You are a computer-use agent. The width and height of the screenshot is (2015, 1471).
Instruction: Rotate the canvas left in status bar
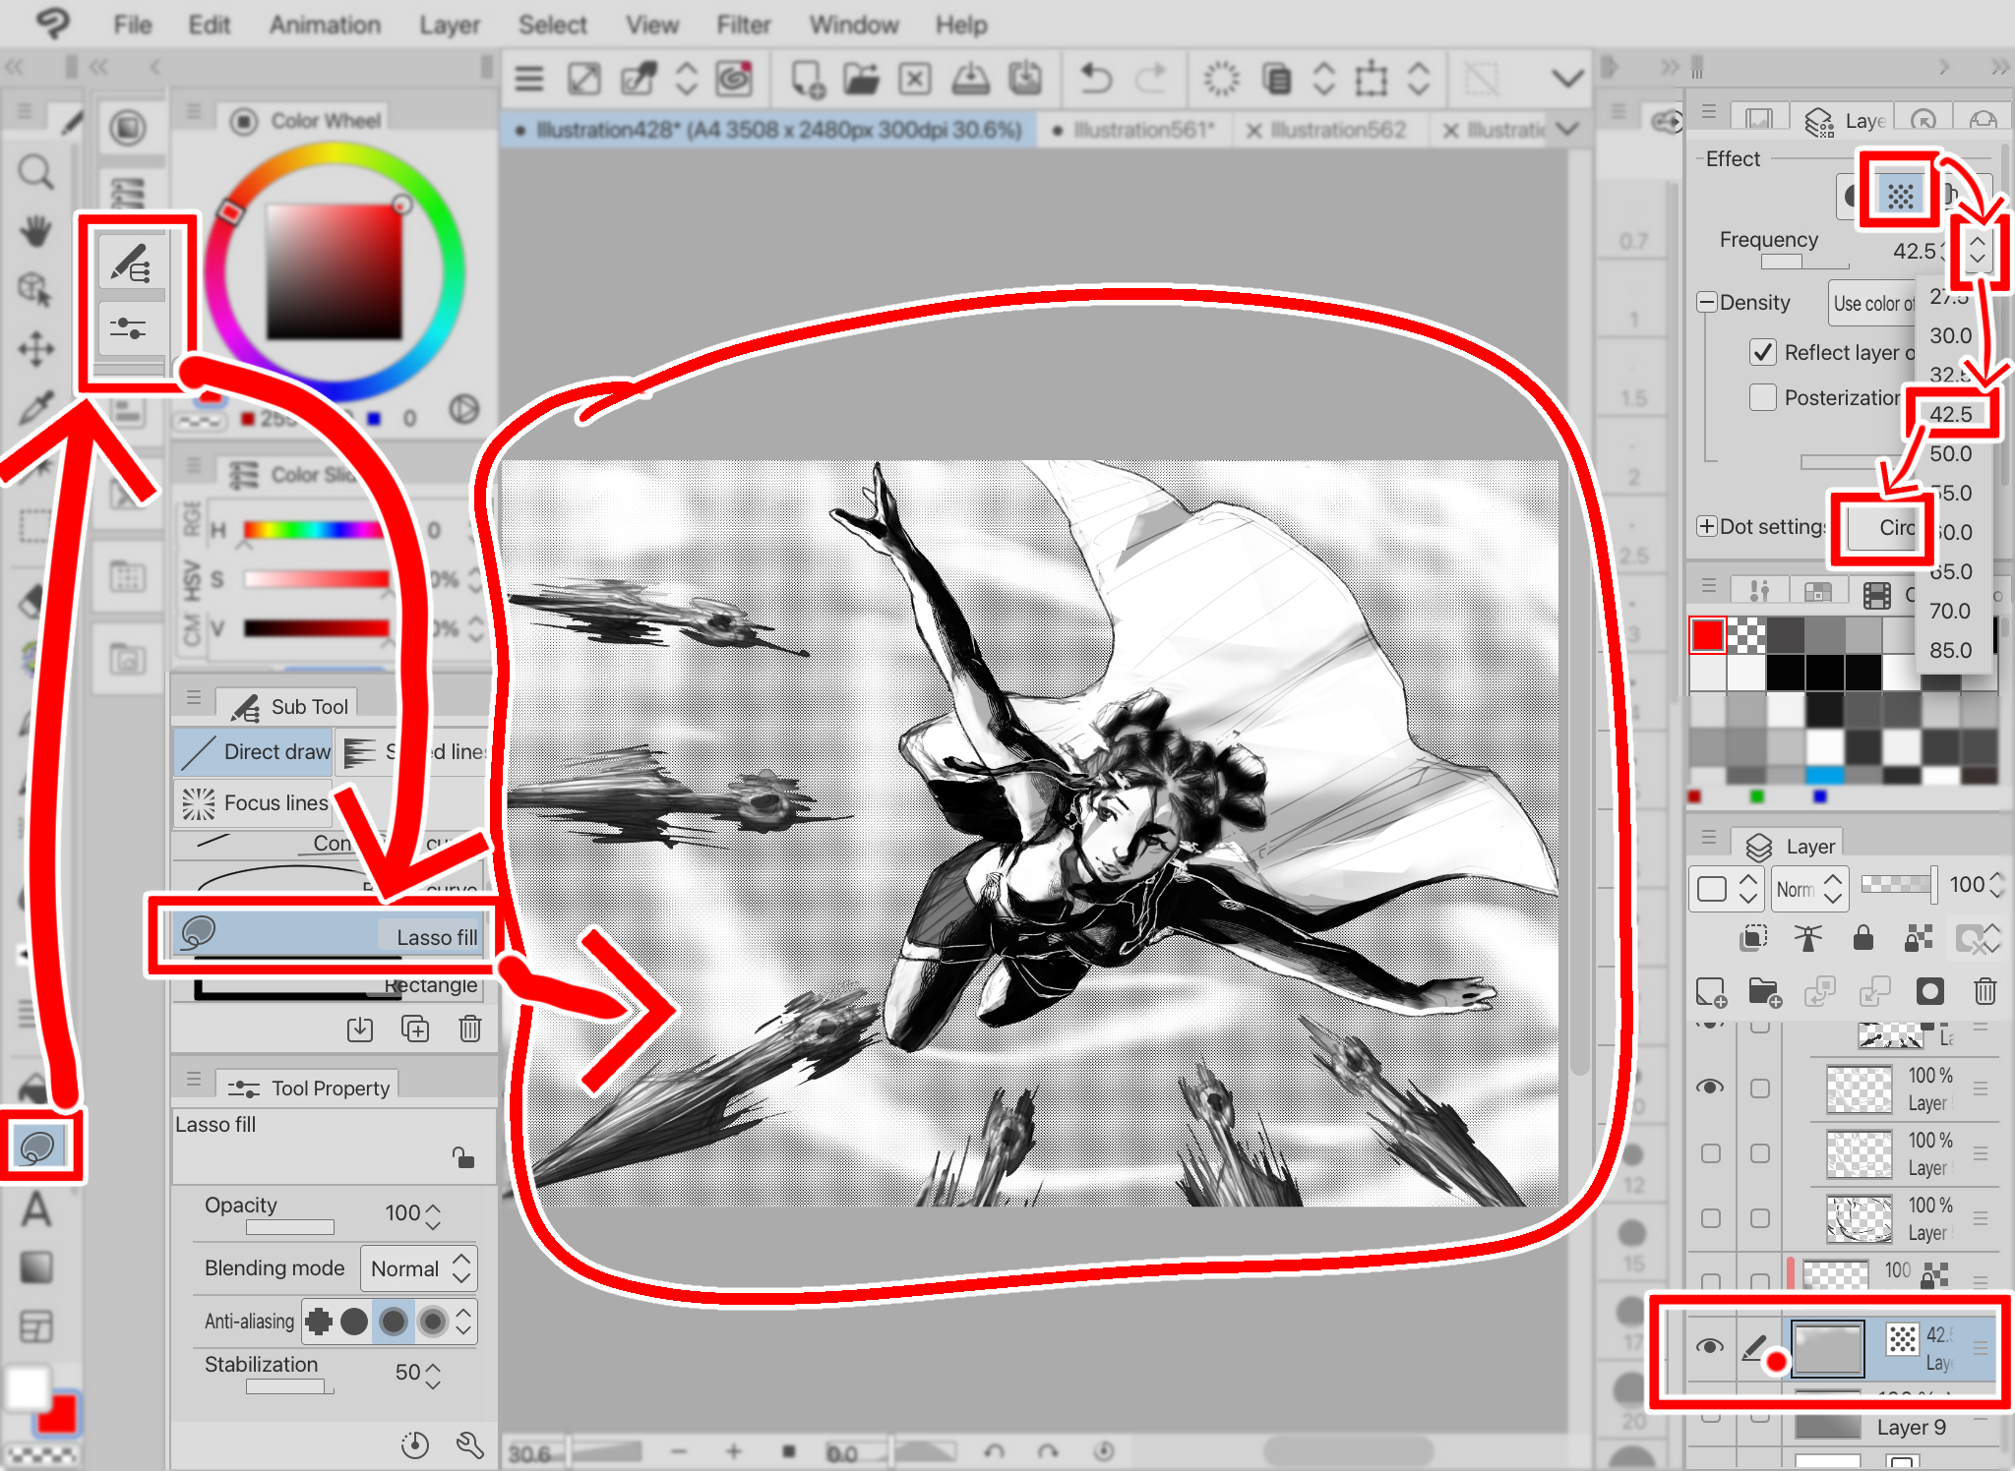[994, 1451]
